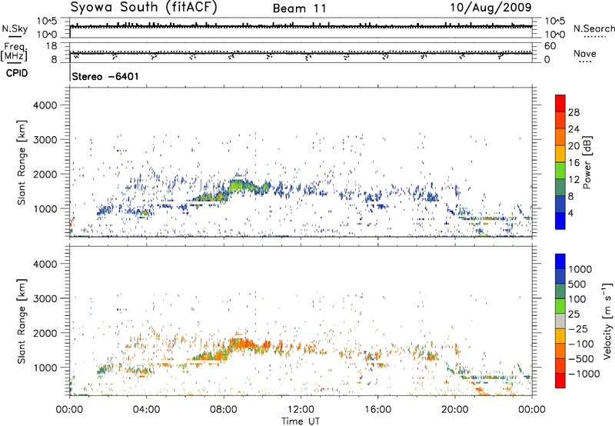615x426 pixels.
Task: Click the '500' label on Velocity colorbar
Action: [577, 285]
